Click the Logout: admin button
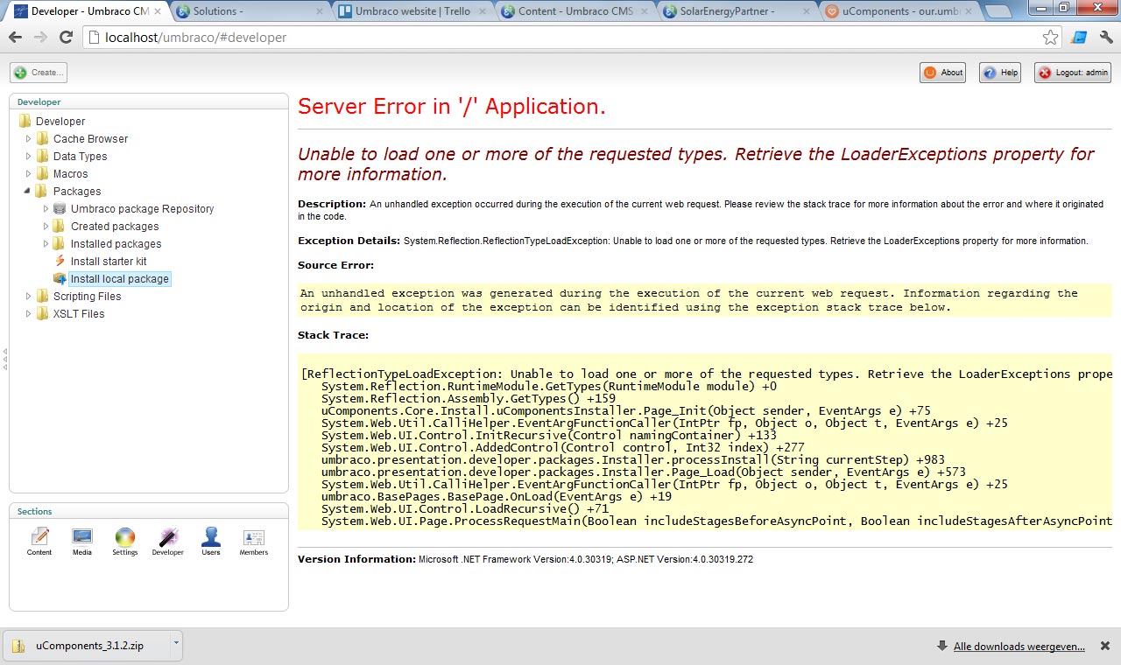The width and height of the screenshot is (1121, 665). coord(1073,73)
